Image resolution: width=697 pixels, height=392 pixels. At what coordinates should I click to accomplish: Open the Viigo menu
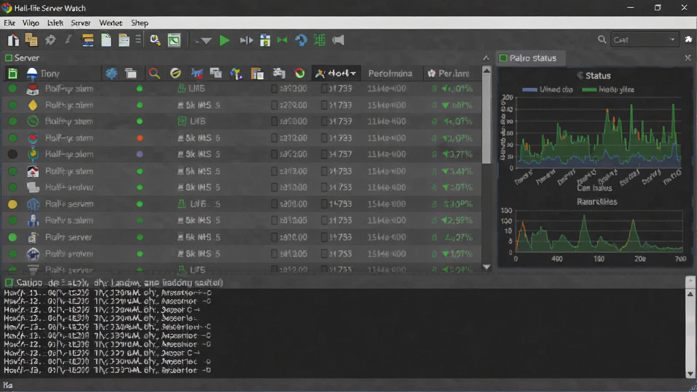31,22
